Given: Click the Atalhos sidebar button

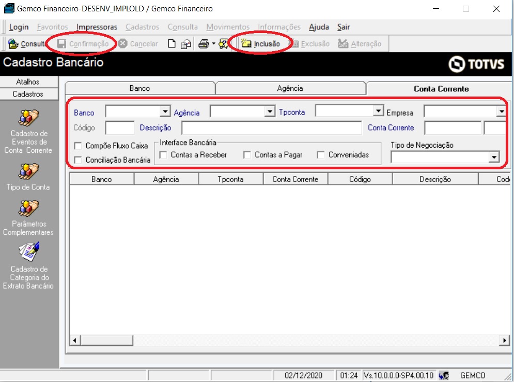Looking at the screenshot, I should click(29, 82).
